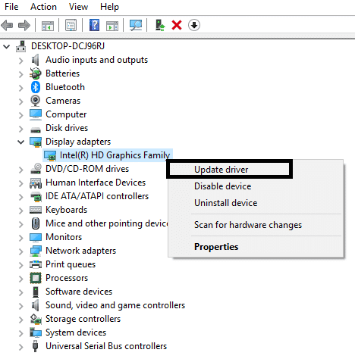Screen dimensions: 355x359
Task: Click the blue Help question mark icon
Action: click(94, 25)
